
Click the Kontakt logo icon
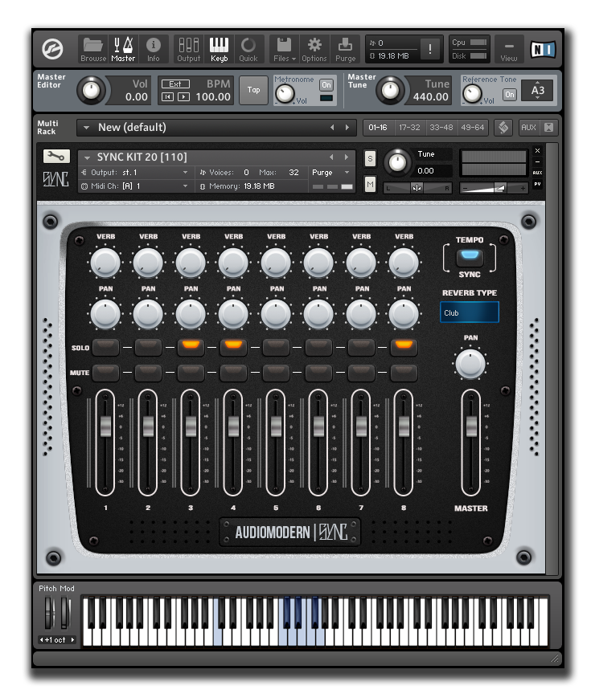[x=52, y=49]
